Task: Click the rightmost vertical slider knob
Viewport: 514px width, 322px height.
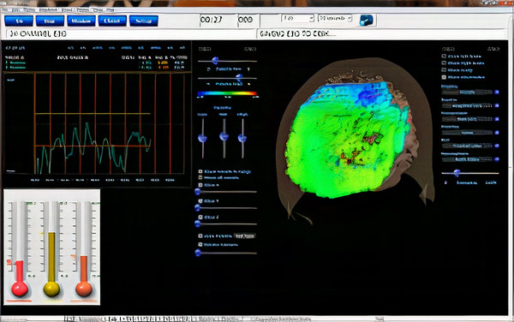Action: pos(242,139)
